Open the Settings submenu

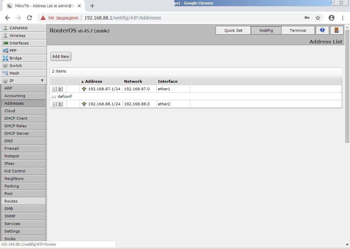point(23,231)
